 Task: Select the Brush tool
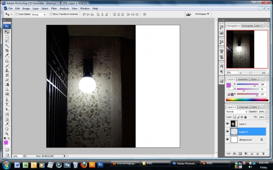click(x=7, y=66)
